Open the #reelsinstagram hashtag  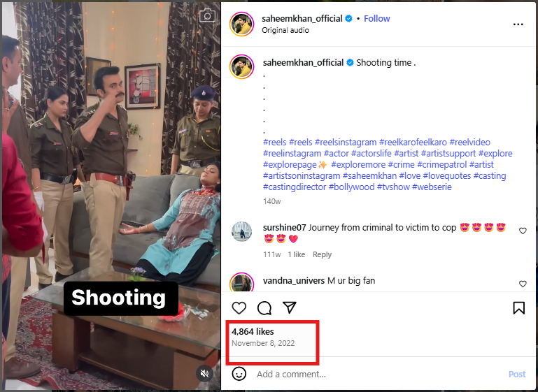tap(346, 143)
